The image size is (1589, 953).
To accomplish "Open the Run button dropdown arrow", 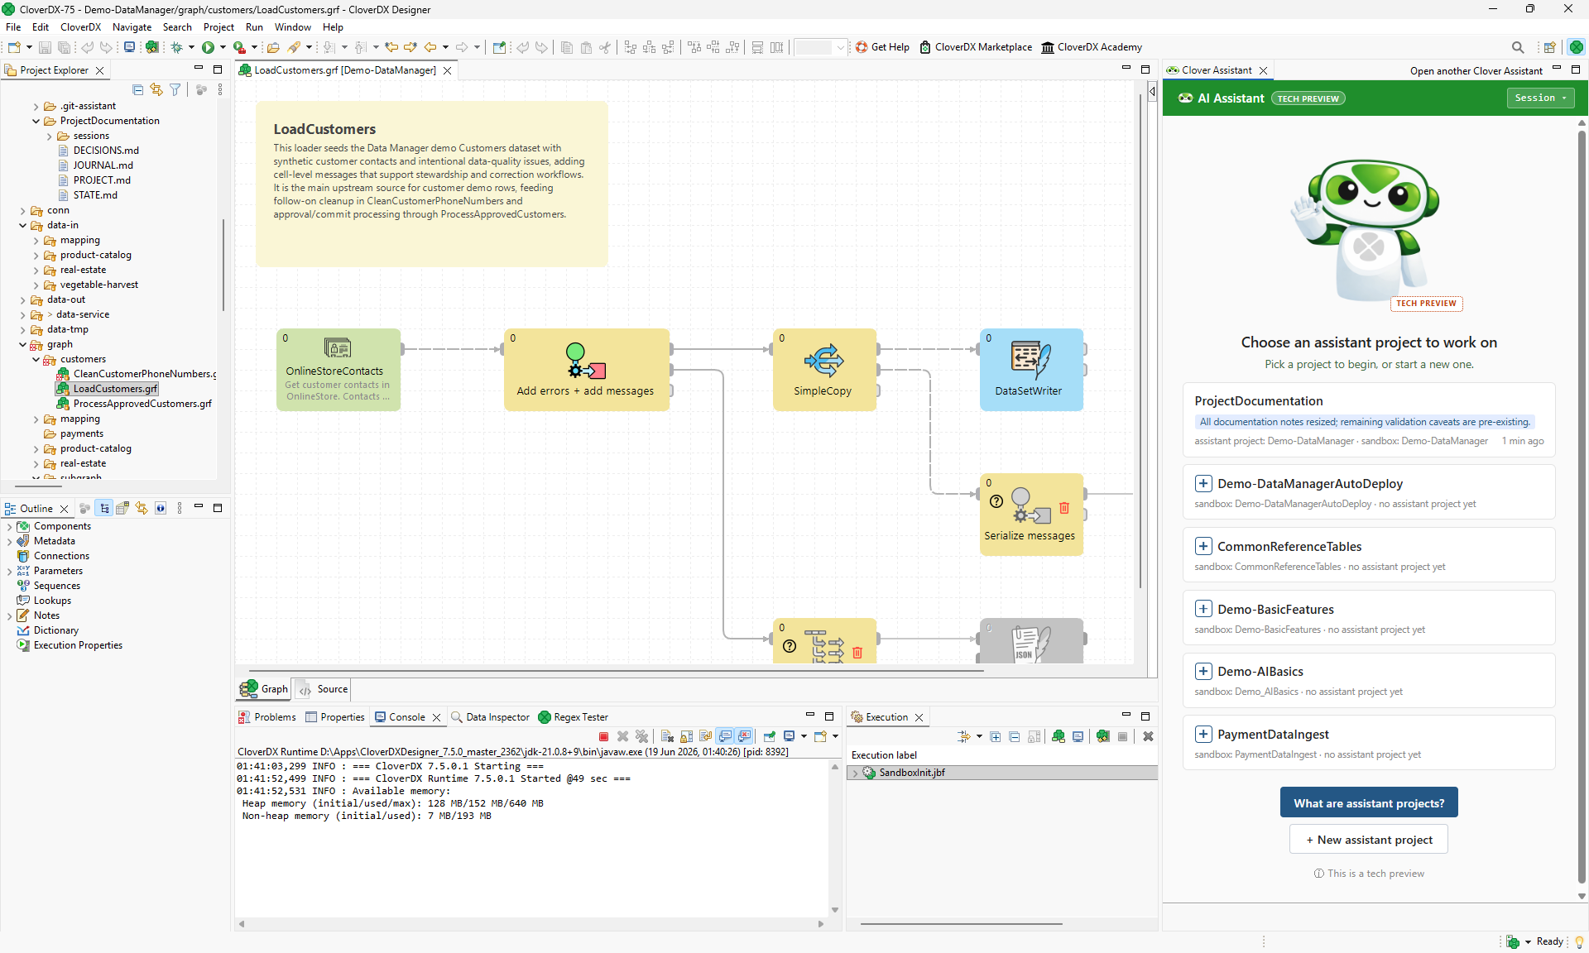I will (223, 47).
